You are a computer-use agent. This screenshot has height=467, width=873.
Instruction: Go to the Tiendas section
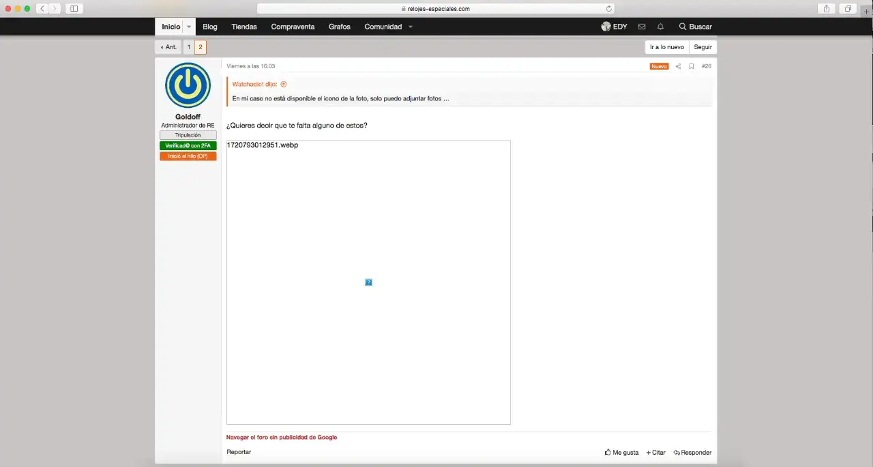tap(243, 27)
